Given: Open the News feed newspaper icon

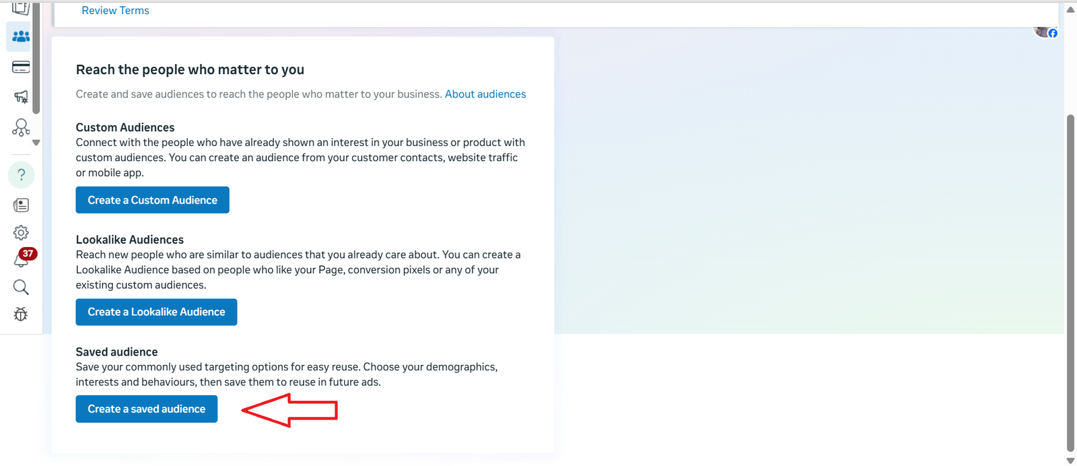Looking at the screenshot, I should tap(21, 205).
